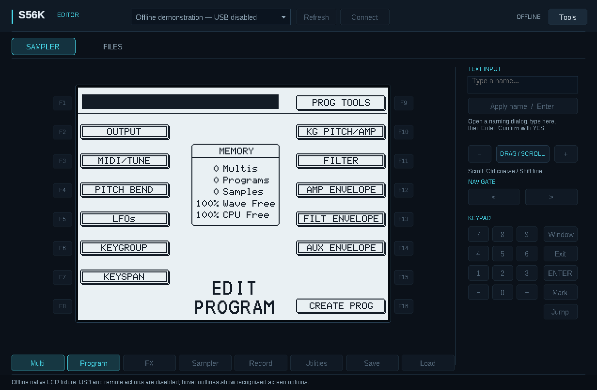
Task: Click Apply name / Enter button
Action: [x=523, y=106]
